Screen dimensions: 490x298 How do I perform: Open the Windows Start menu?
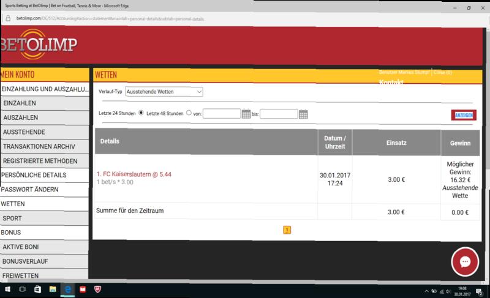(7, 289)
